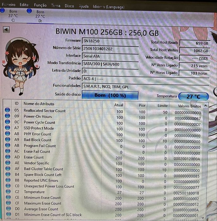Click the Interface field Serial ATA
Viewport: 217px width, 221px height.
pos(110,56)
